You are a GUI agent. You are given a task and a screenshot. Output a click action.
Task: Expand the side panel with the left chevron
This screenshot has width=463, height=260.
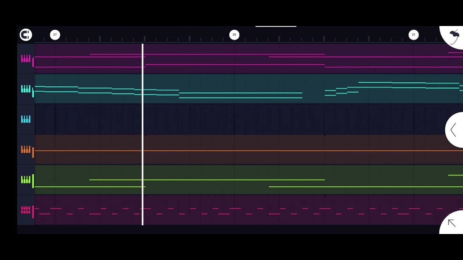[454, 130]
